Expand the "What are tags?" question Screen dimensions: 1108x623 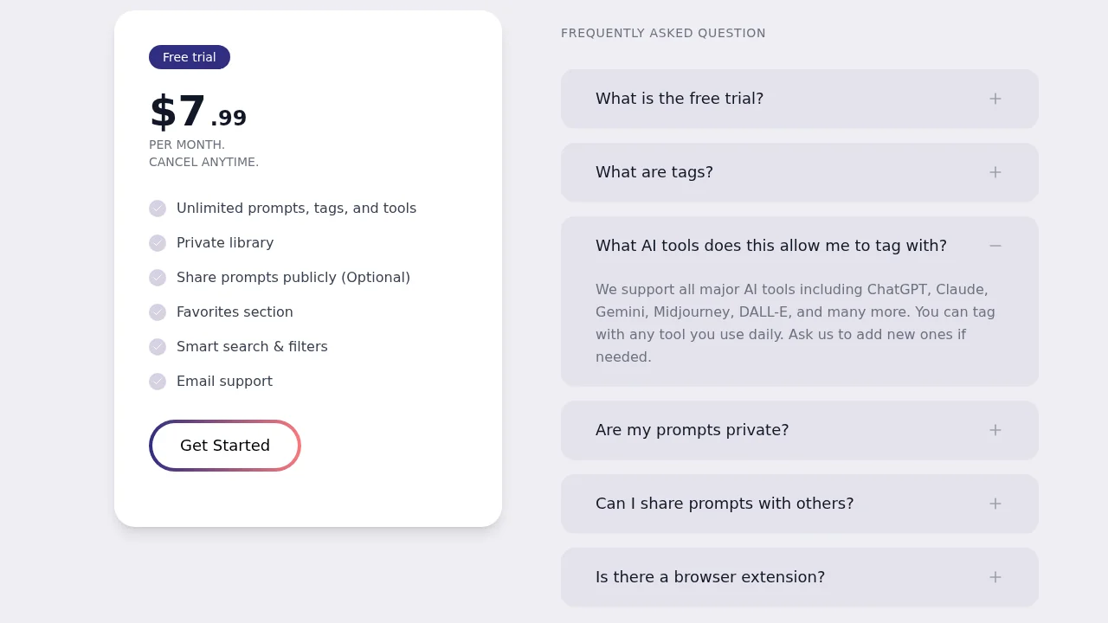pyautogui.click(x=654, y=172)
